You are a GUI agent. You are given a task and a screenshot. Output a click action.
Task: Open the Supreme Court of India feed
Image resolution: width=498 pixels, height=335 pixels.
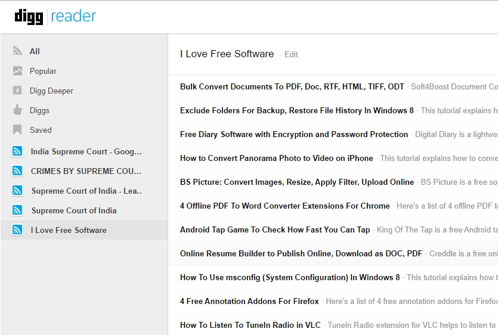click(x=74, y=210)
